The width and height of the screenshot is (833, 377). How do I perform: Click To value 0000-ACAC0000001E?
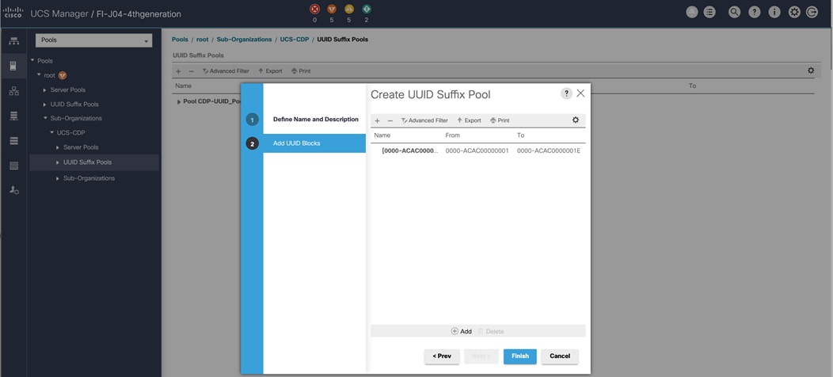pyautogui.click(x=549, y=150)
